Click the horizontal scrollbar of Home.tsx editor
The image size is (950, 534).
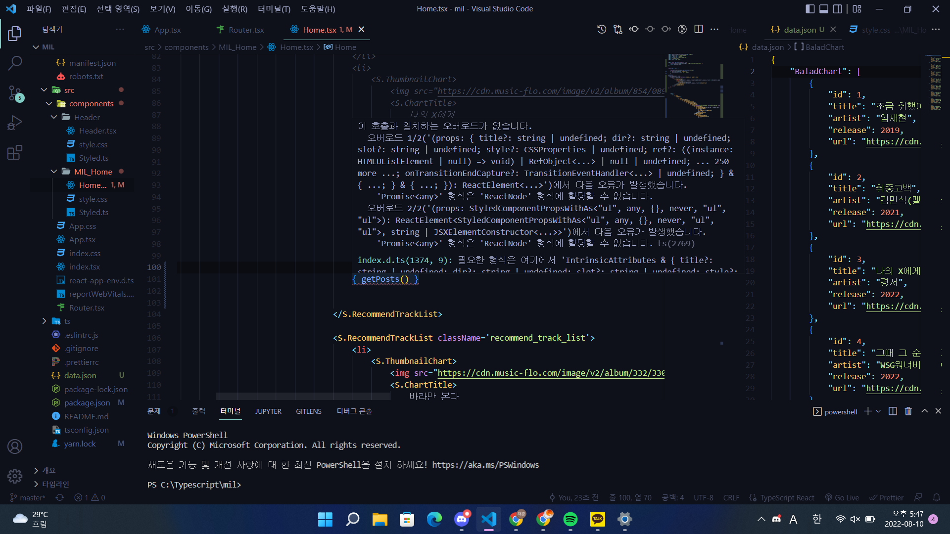coord(303,396)
